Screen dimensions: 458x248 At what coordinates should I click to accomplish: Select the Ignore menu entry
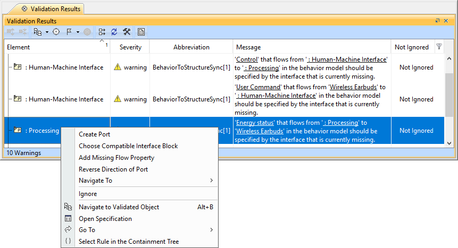[x=88, y=194]
